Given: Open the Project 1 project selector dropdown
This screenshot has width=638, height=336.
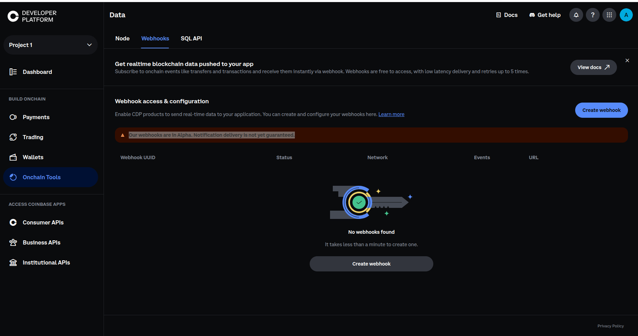Looking at the screenshot, I should coord(50,45).
